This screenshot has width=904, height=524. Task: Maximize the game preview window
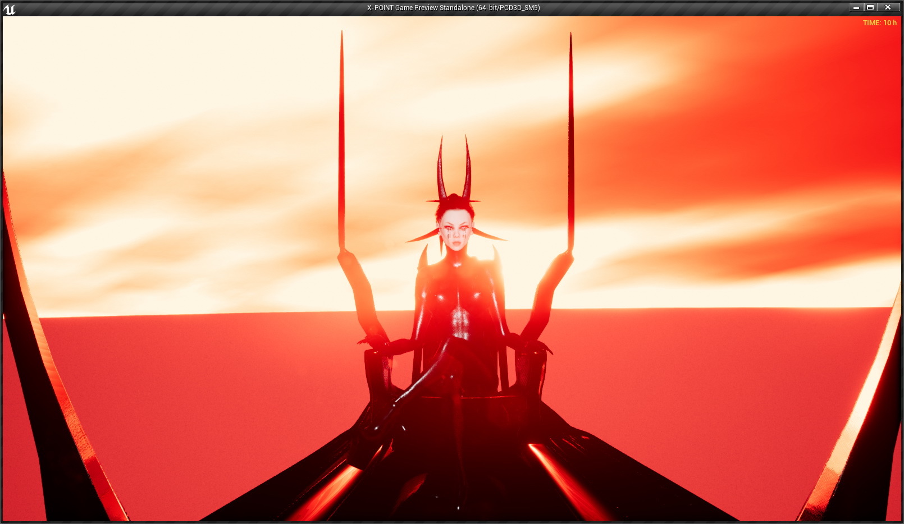coord(870,7)
